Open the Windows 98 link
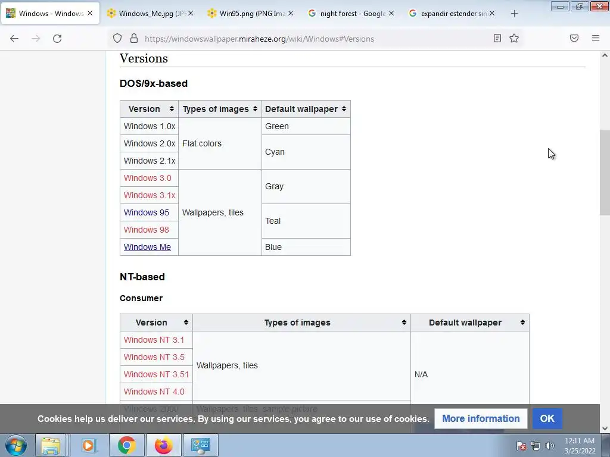610x457 pixels. [x=147, y=230]
